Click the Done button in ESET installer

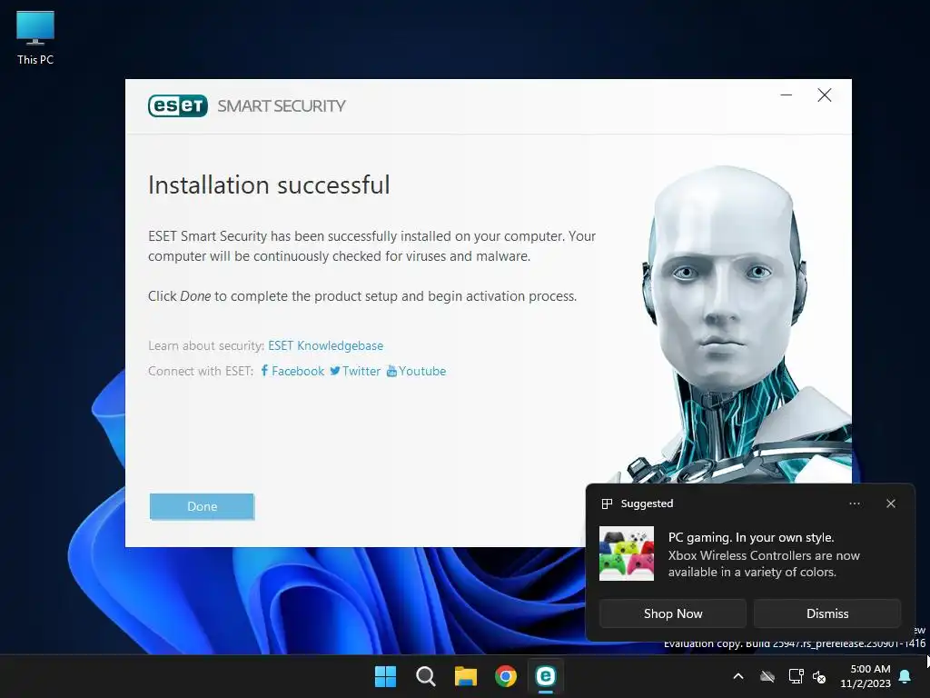pos(202,506)
